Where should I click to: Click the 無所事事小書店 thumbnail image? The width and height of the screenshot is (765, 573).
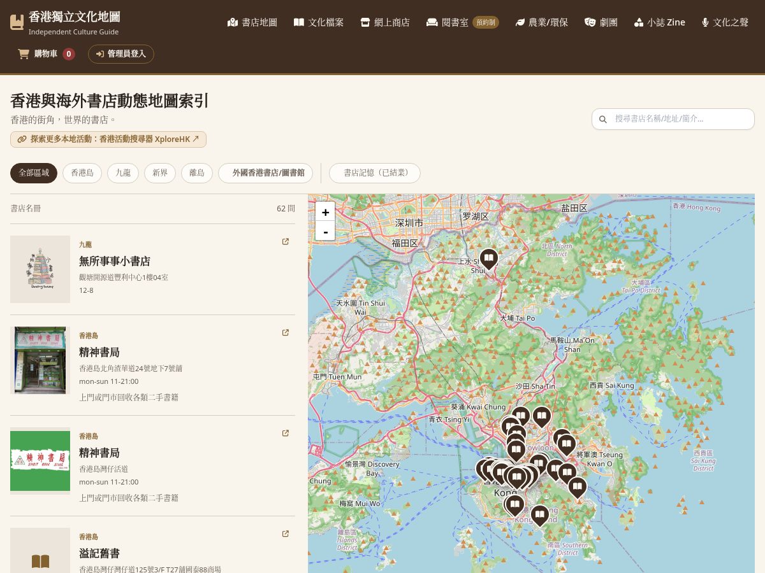[x=40, y=269]
